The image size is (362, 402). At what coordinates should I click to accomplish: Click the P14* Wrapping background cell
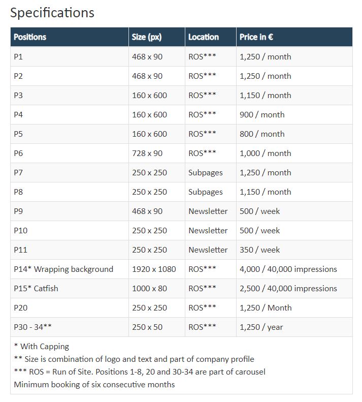pos(63,269)
